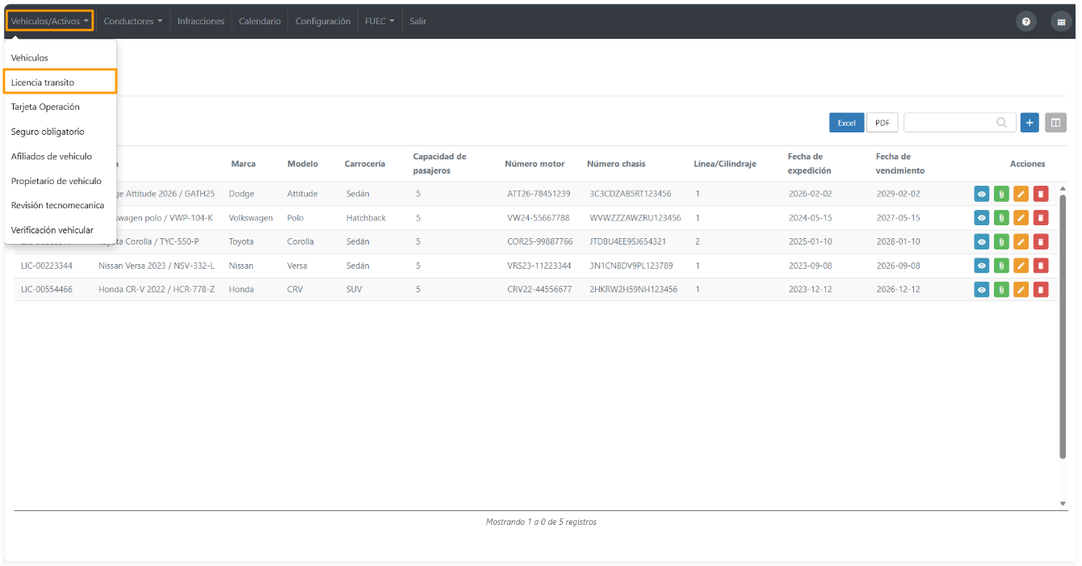Open Configuración from the navbar
1082x566 pixels.
[323, 21]
